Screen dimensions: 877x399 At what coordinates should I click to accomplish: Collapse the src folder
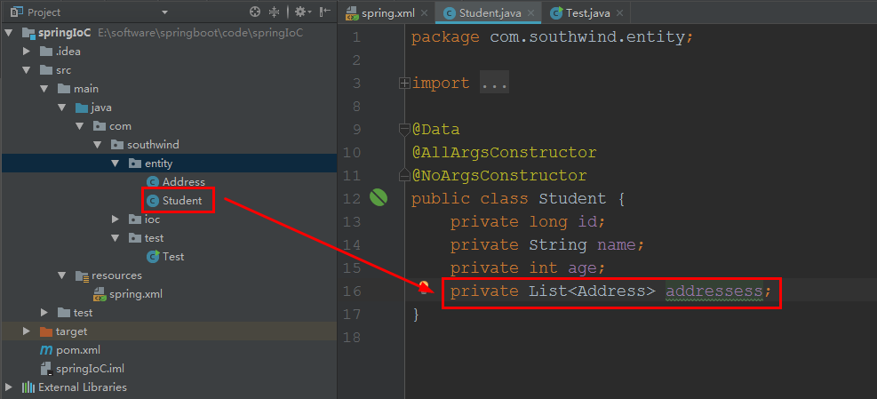pos(26,70)
